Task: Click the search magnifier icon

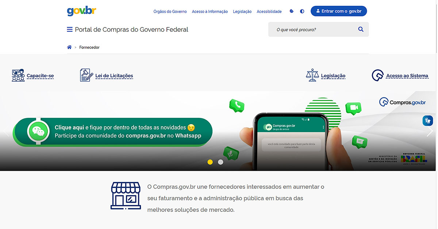Action: pyautogui.click(x=361, y=30)
